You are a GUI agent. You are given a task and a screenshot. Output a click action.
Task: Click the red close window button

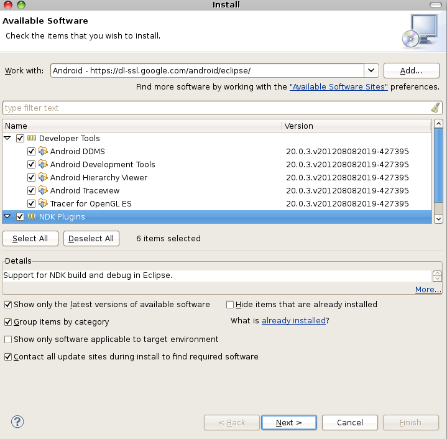[x=8, y=4]
